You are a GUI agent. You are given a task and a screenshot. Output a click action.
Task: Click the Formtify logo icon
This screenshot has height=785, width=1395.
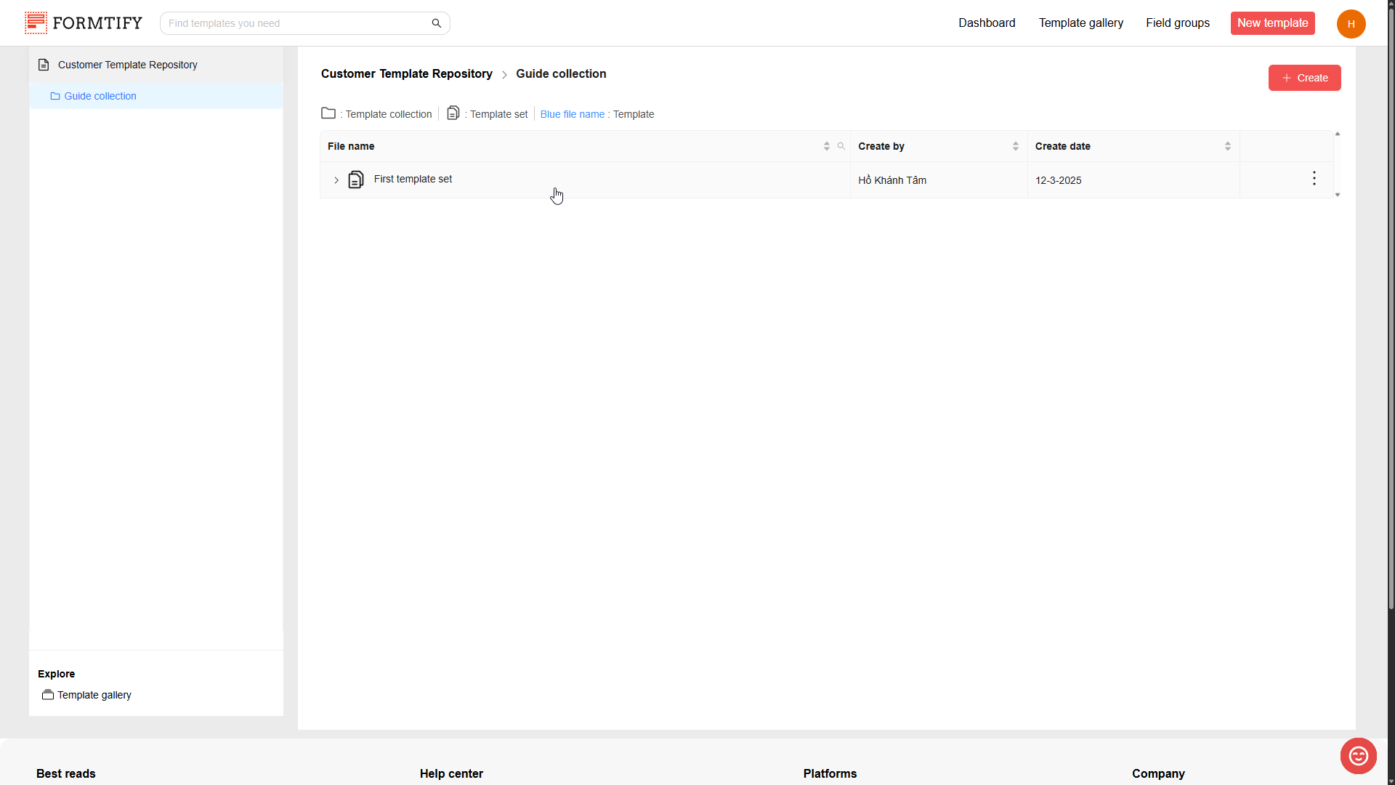tap(36, 23)
